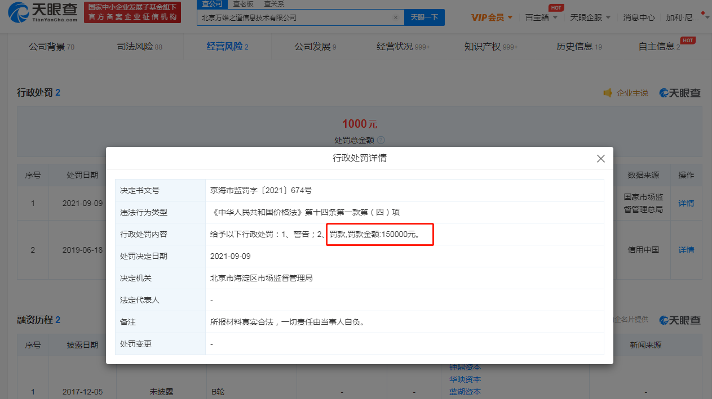Image resolution: width=712 pixels, height=399 pixels.
Task: Open the user account menu 加利·尼
Action: tap(684, 17)
